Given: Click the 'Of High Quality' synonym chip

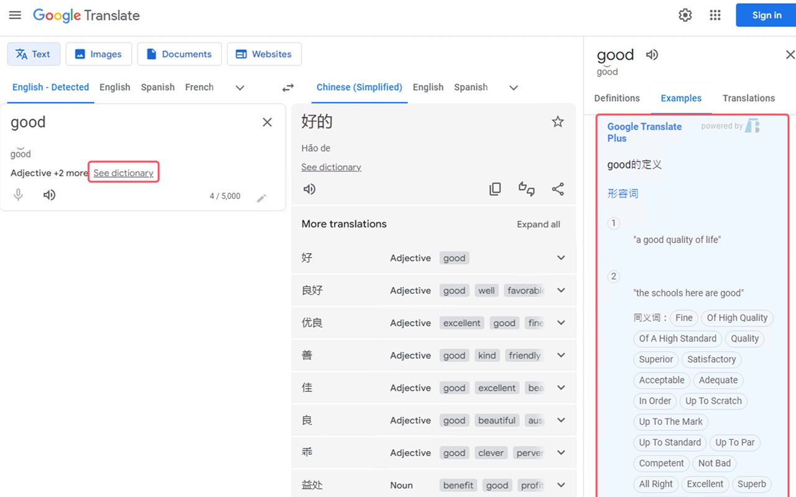Looking at the screenshot, I should click(737, 318).
